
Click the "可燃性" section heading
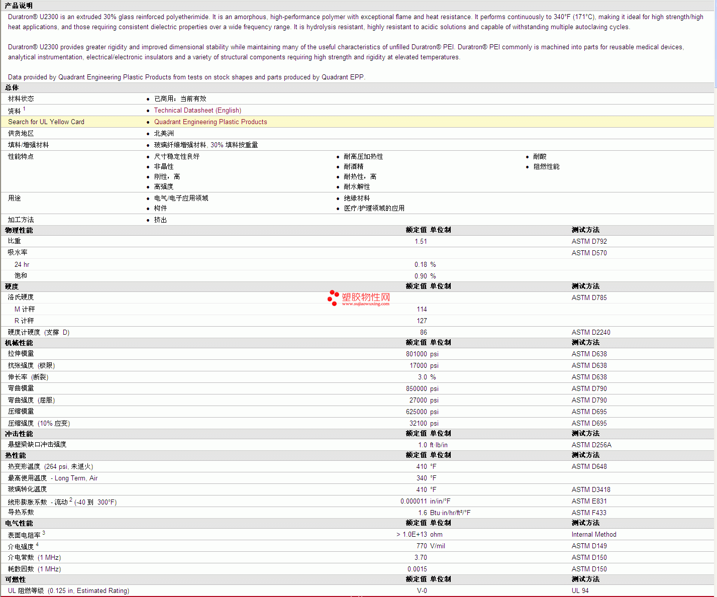click(x=15, y=579)
